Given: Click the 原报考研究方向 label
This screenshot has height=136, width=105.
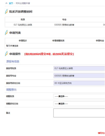Looking at the screenshot, I should (13, 83).
